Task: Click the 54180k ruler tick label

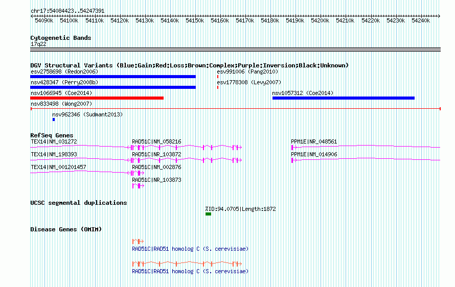Action: [x=270, y=20]
